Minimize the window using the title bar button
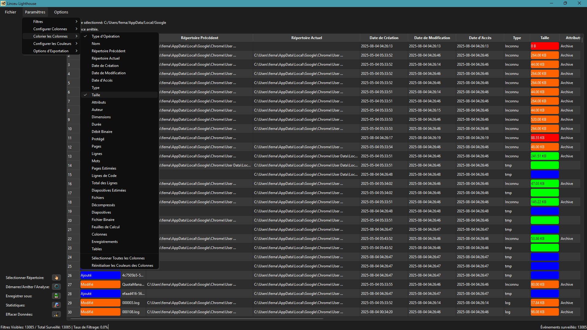This screenshot has width=587, height=330. point(552,3)
